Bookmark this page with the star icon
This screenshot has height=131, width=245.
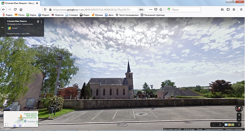(161, 10)
